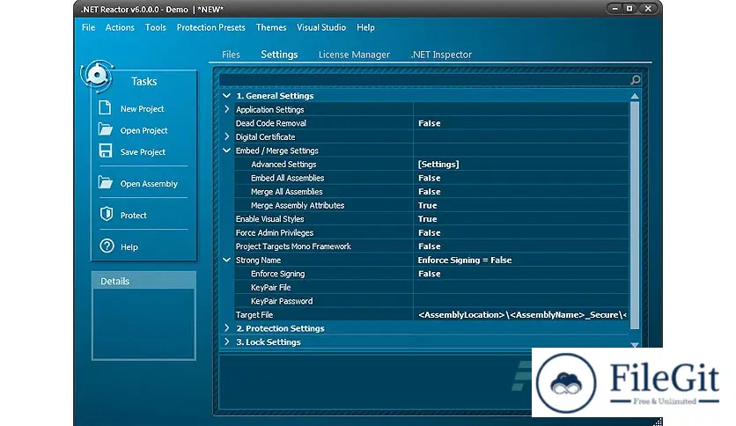Click the Protect shield icon
This screenshot has width=736, height=426.
click(x=106, y=214)
